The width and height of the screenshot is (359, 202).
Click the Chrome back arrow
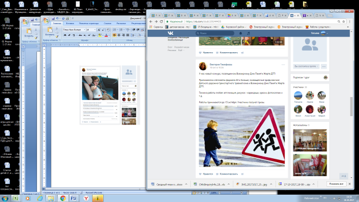coord(151,21)
